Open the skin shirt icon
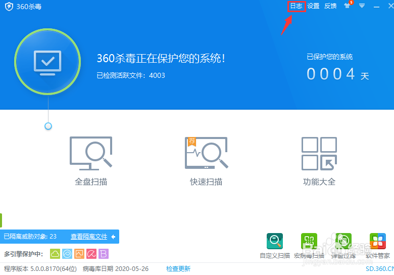This screenshot has height=275, width=394. coord(348,5)
